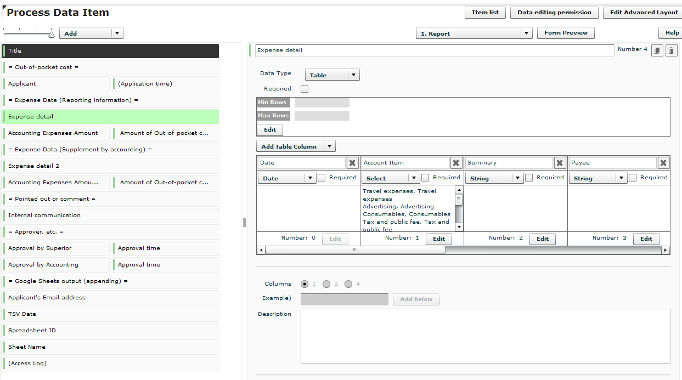
Task: Open the 1. Report step selector
Action: pyautogui.click(x=474, y=32)
